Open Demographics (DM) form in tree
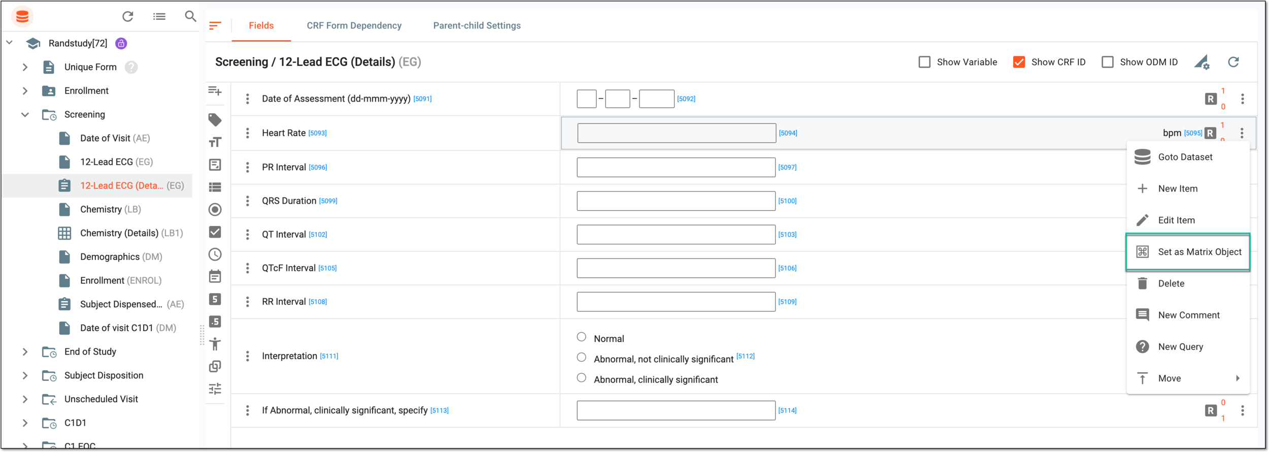 click(x=121, y=257)
